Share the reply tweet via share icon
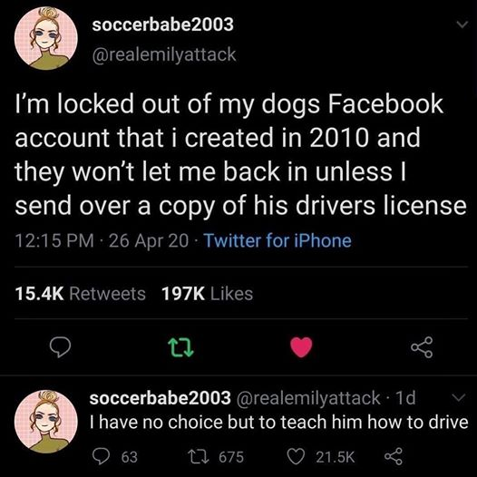The width and height of the screenshot is (477, 477). tap(394, 457)
